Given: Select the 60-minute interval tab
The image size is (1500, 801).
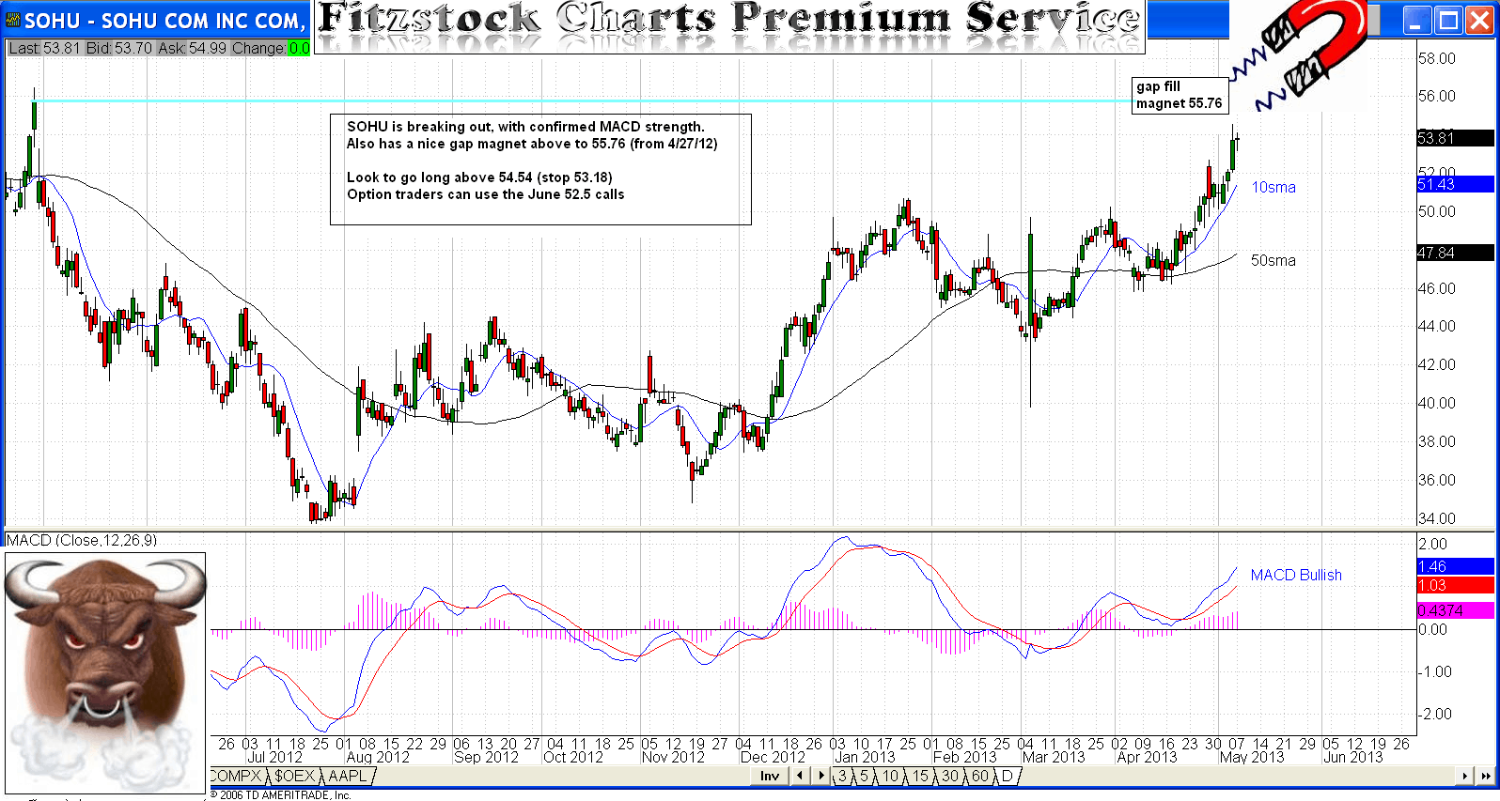Looking at the screenshot, I should [980, 776].
